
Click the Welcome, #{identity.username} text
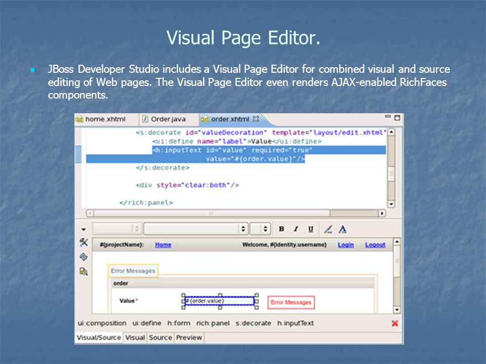point(284,245)
